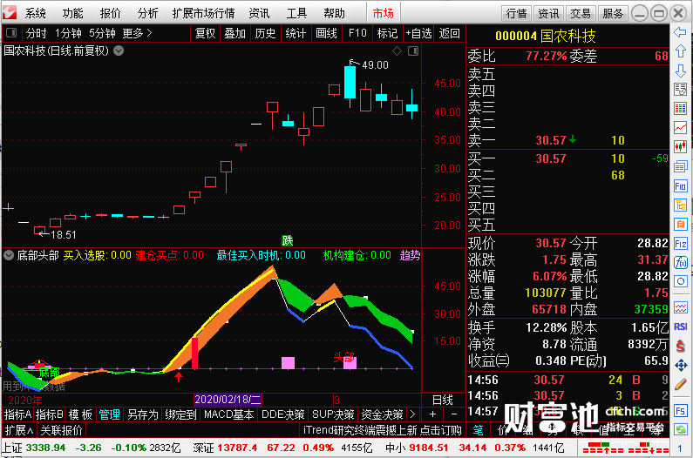Image resolution: width=693 pixels, height=458 pixels.
Task: Click the list-with-checkmark icon in sidebar
Action: tap(680, 89)
